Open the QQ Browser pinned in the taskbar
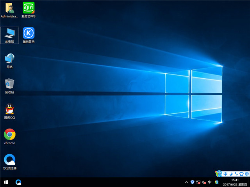Screen dimensions: 250x187 (x=18, y=182)
